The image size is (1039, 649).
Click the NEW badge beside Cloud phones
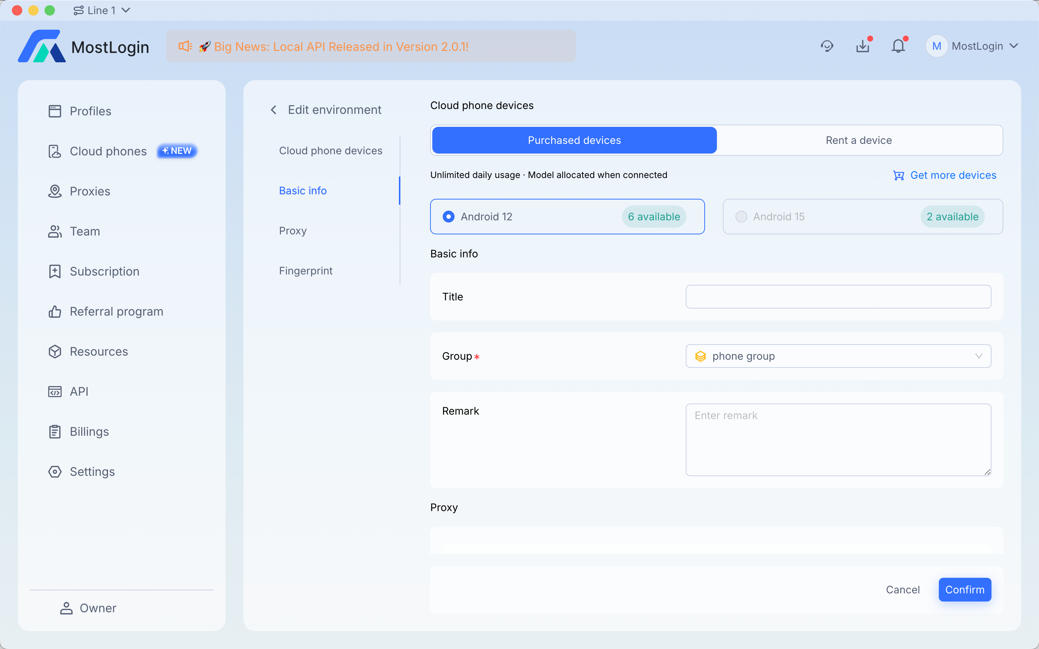point(177,151)
